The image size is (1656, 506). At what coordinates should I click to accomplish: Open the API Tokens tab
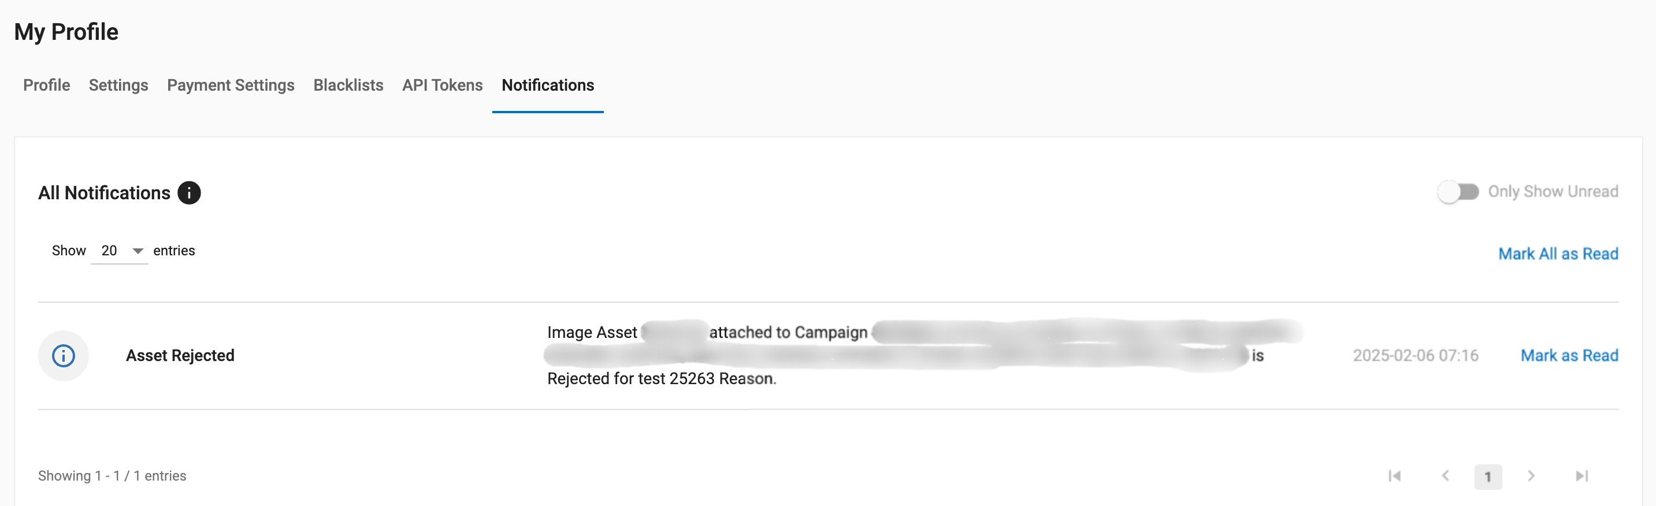(442, 85)
